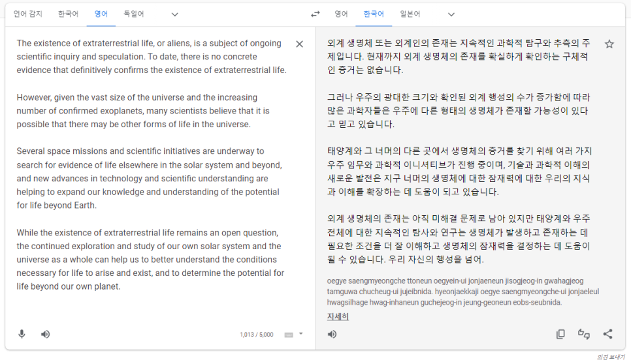Expand the source language list chevron
The height and width of the screenshot is (364, 631).
point(174,14)
